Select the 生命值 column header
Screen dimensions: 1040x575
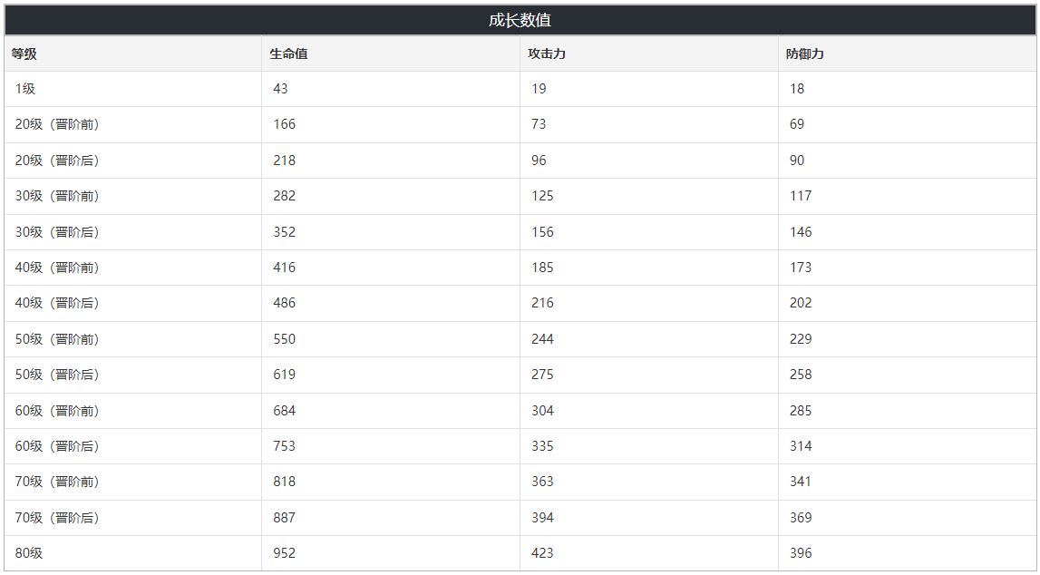coord(288,54)
